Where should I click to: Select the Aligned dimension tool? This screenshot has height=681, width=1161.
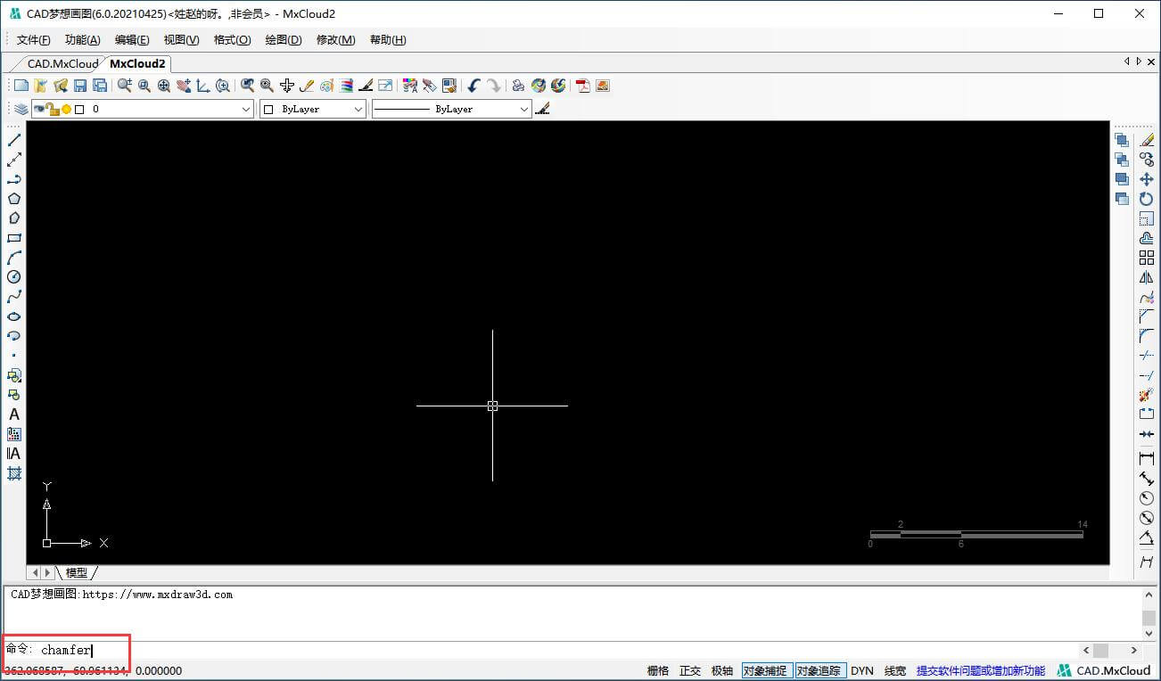(1147, 479)
